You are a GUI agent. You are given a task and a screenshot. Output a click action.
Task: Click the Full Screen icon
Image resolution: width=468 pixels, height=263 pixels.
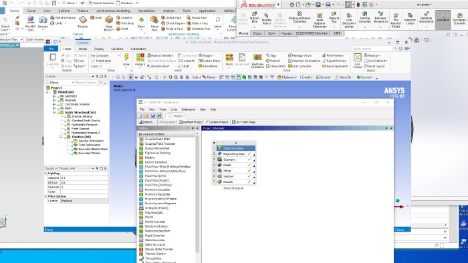point(357,57)
